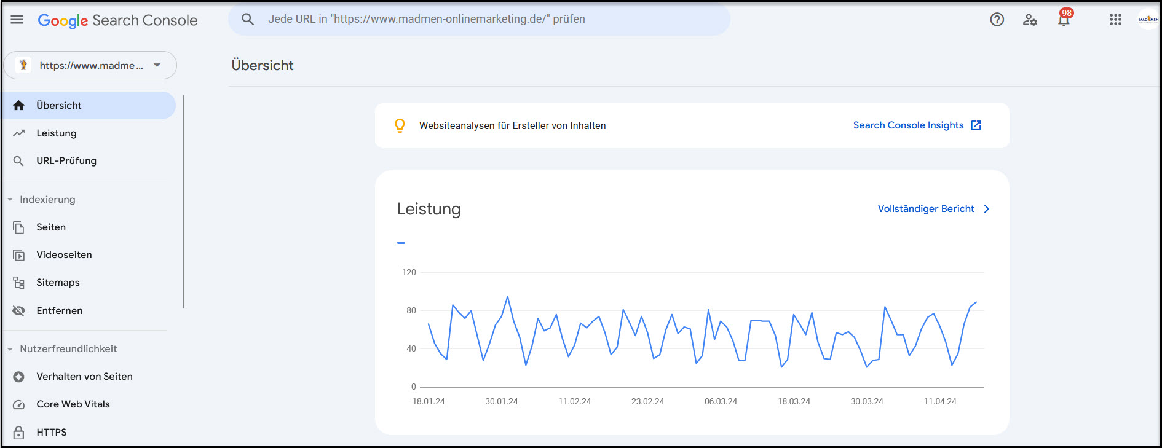Click the Übersicht page title

click(x=263, y=65)
